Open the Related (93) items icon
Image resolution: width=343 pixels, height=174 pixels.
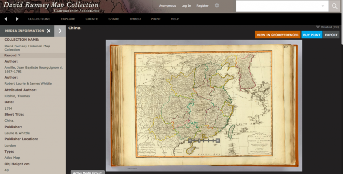tap(318, 27)
